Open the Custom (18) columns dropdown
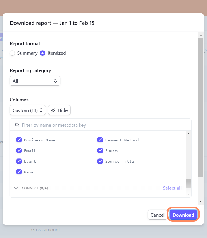207x238 pixels. click(x=28, y=110)
